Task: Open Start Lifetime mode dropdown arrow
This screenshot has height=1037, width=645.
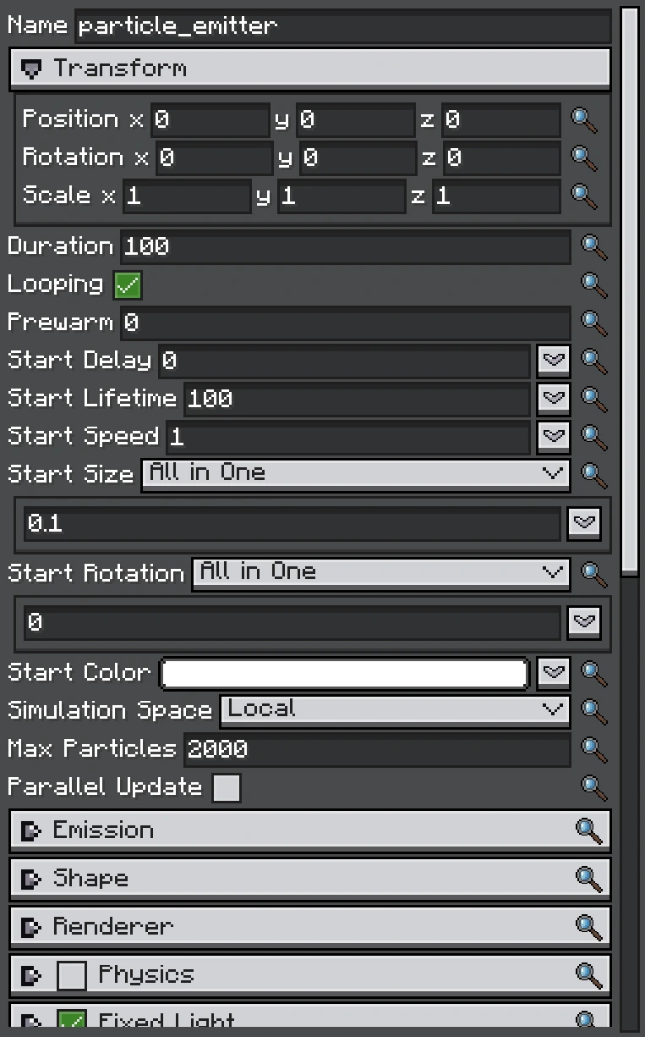Action: (554, 399)
